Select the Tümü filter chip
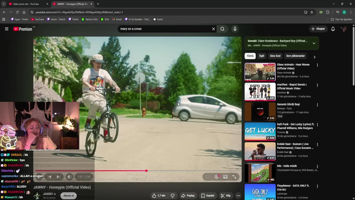The image size is (355, 200). pos(250,56)
